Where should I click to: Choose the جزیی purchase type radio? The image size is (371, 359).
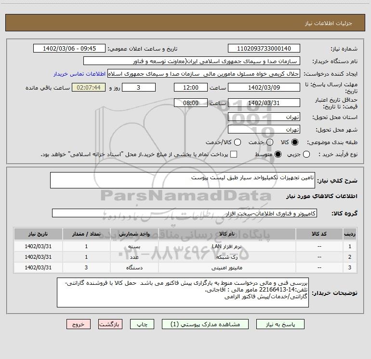pyautogui.click(x=306, y=154)
